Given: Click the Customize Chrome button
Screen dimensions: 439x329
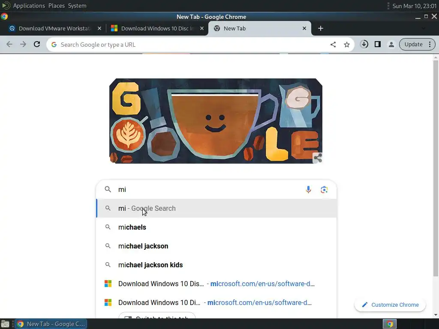Looking at the screenshot, I should pos(390,305).
